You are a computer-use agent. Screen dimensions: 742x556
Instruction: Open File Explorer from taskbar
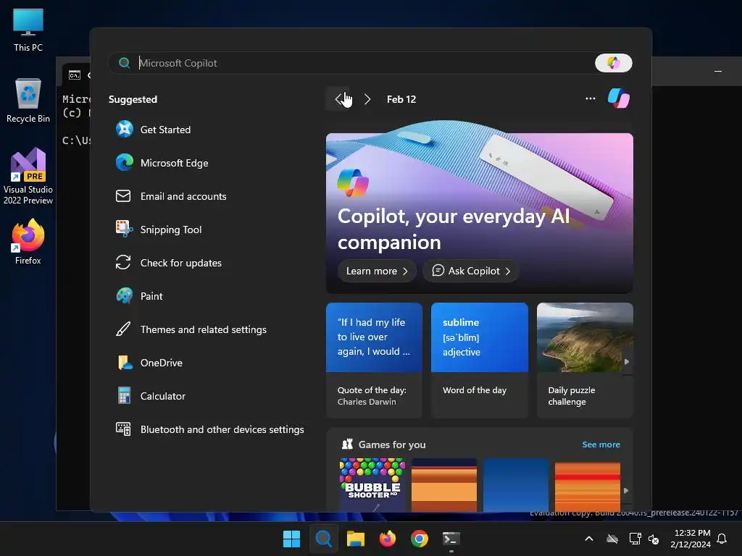355,539
